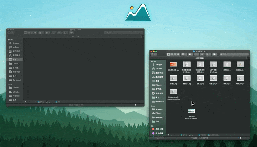The image size is (257, 147).
Task: Open gear action menu in 生活黑客之路 window
Action: tap(191, 54)
